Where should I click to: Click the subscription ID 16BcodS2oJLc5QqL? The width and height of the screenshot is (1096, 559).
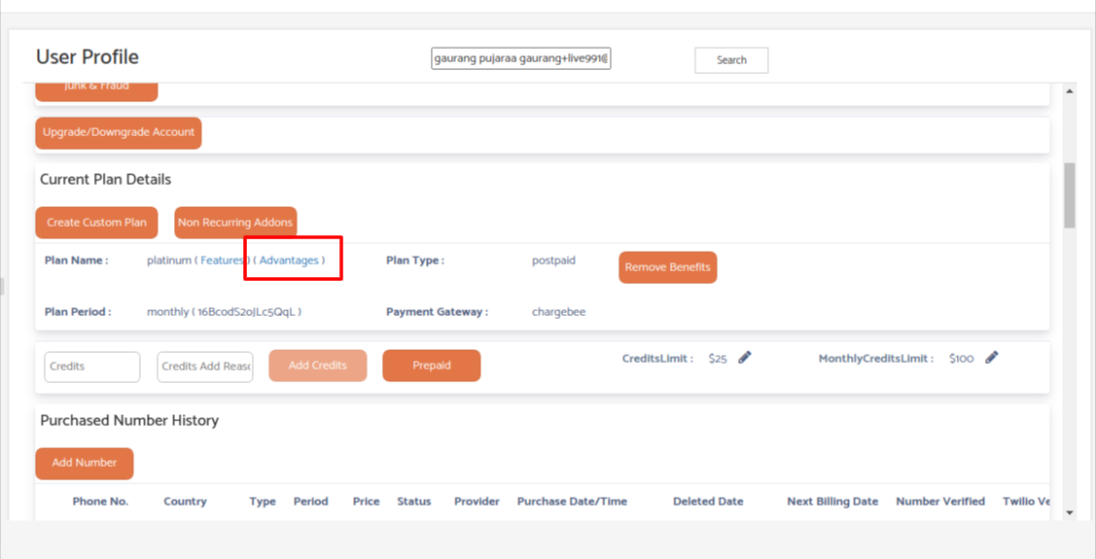246,312
